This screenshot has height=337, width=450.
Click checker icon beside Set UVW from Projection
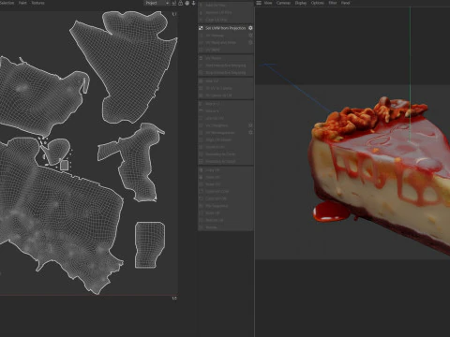(201, 28)
